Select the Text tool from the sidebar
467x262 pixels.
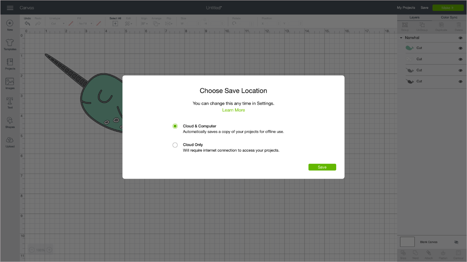(x=10, y=102)
